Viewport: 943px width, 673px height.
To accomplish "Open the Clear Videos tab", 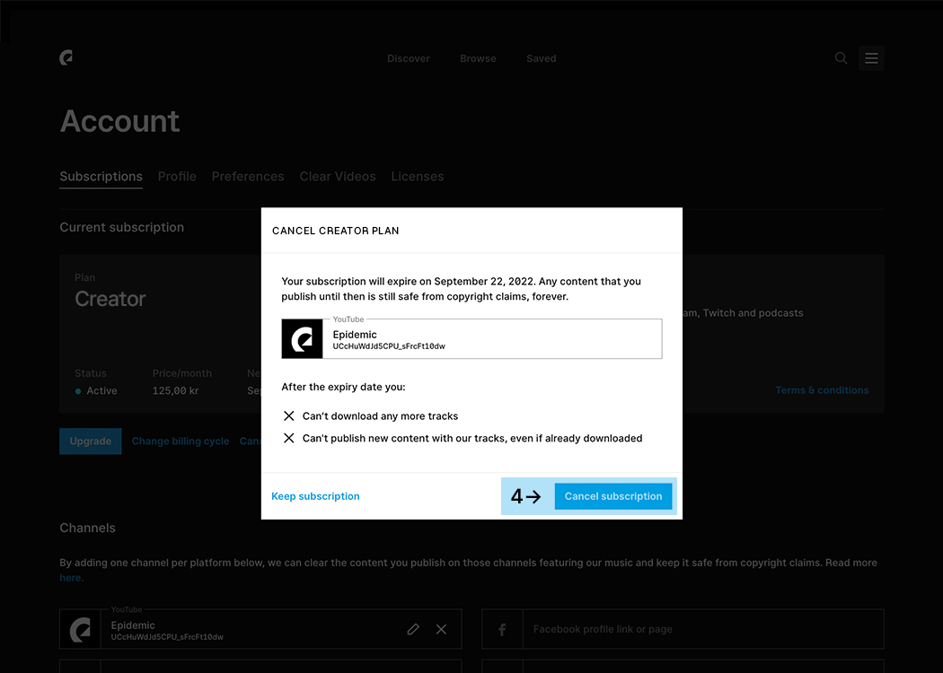I will (338, 177).
